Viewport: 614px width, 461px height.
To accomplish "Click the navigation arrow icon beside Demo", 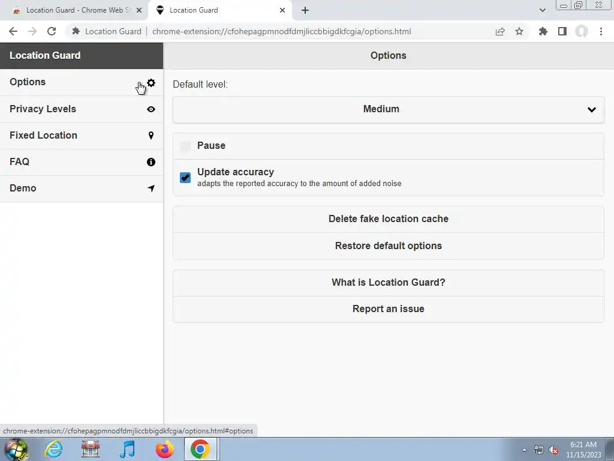I will (x=151, y=188).
